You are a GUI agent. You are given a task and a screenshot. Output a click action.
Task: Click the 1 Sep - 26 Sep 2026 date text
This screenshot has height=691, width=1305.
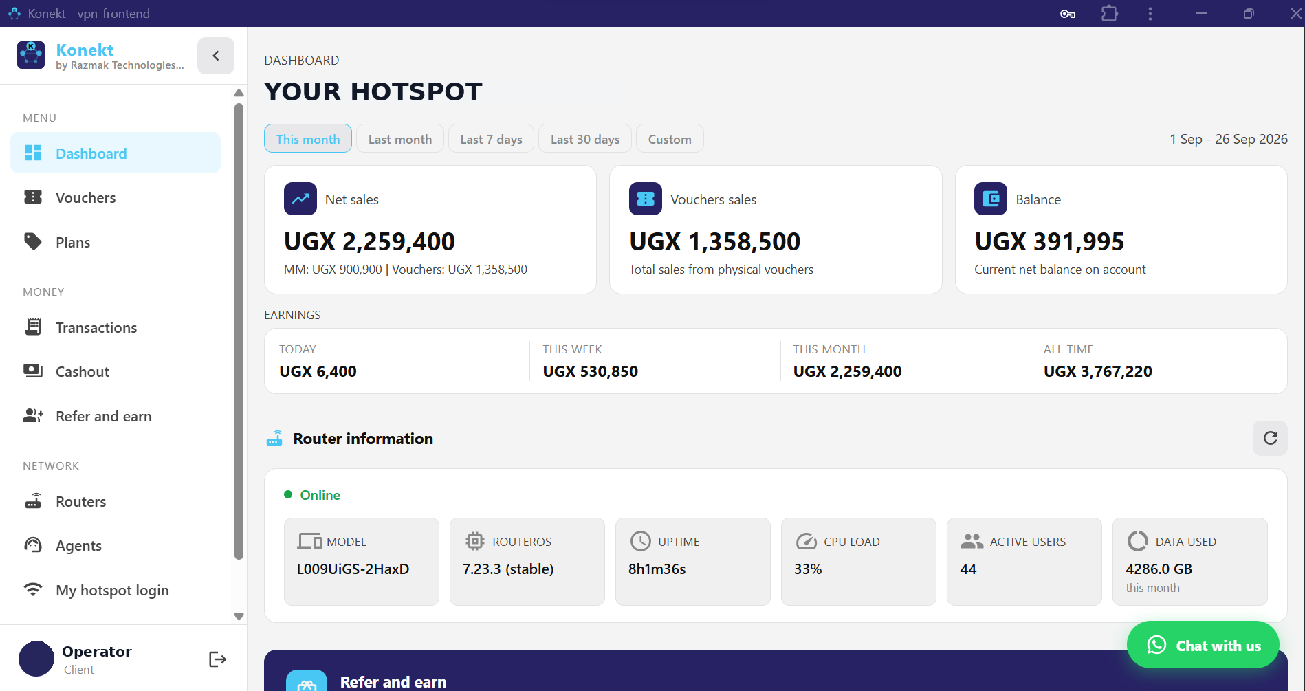click(x=1229, y=139)
